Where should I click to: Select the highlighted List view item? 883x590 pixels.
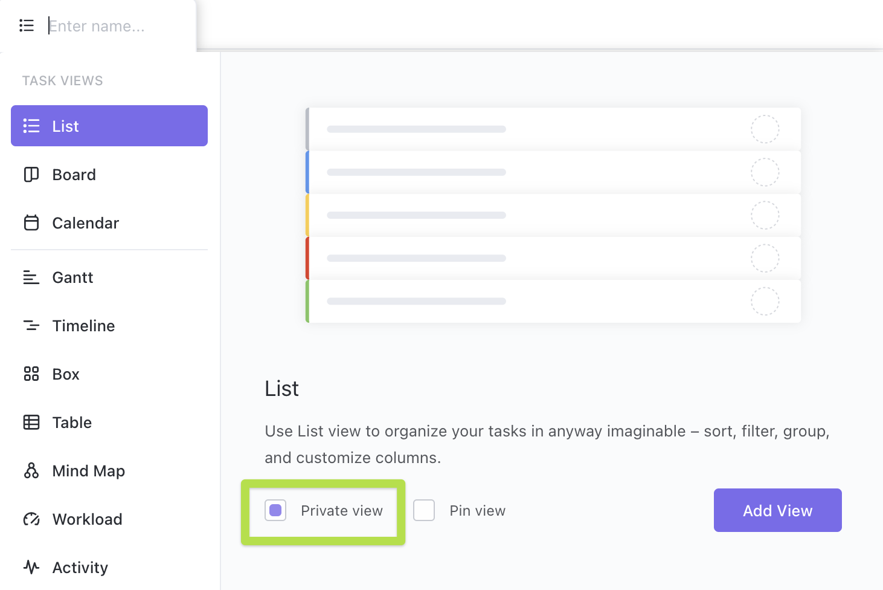[109, 126]
